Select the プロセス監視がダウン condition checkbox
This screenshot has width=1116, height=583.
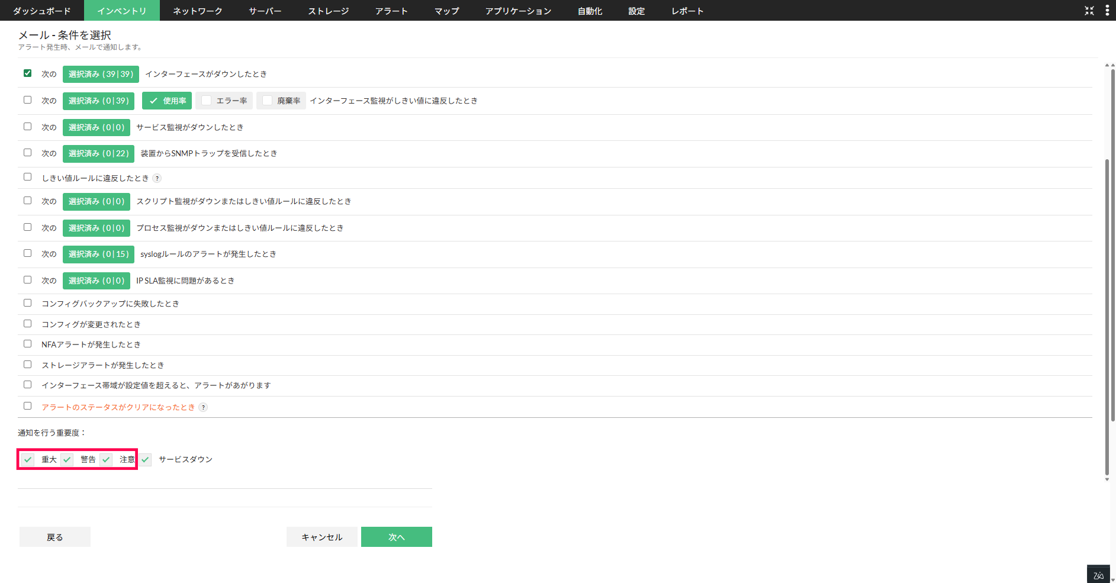pyautogui.click(x=27, y=227)
